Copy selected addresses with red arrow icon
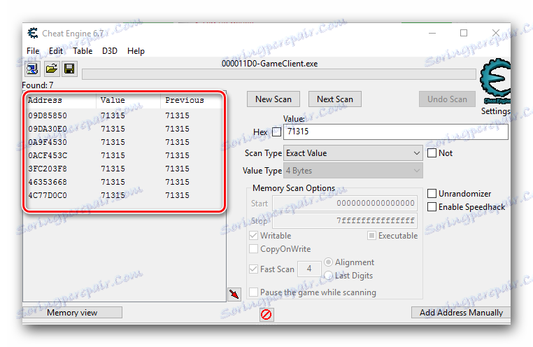533x347 pixels. coord(234,294)
